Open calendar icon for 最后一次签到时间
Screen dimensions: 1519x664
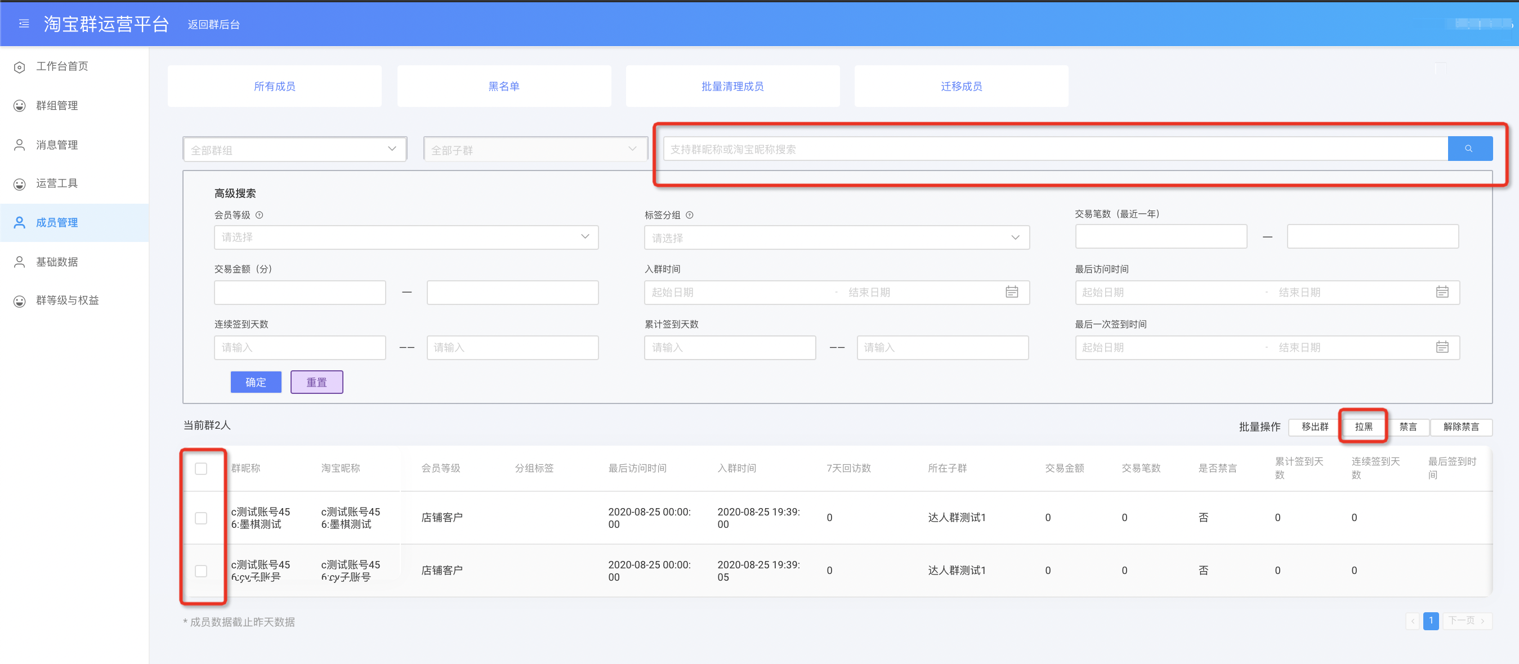(1442, 348)
